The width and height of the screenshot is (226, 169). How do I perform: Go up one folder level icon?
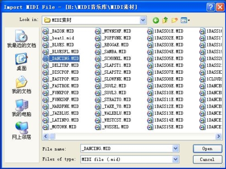click(165, 20)
